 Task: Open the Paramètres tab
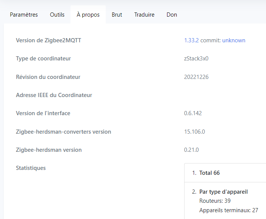tap(24, 15)
